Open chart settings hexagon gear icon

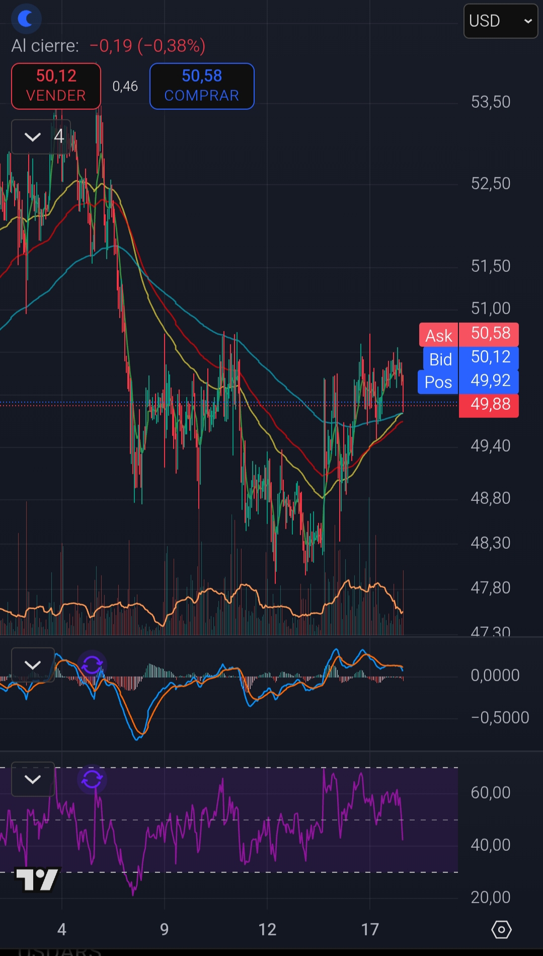pyautogui.click(x=501, y=929)
